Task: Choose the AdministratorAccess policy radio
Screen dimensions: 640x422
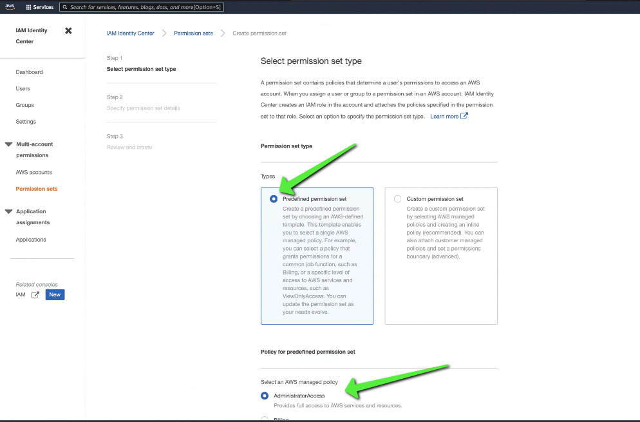Action: 265,396
